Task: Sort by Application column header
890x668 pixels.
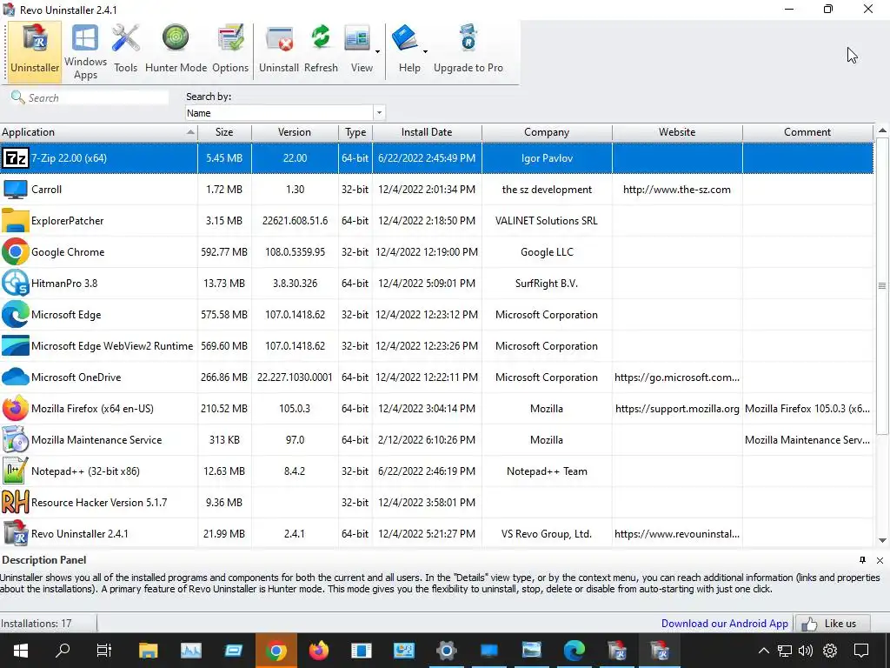Action: [x=99, y=132]
